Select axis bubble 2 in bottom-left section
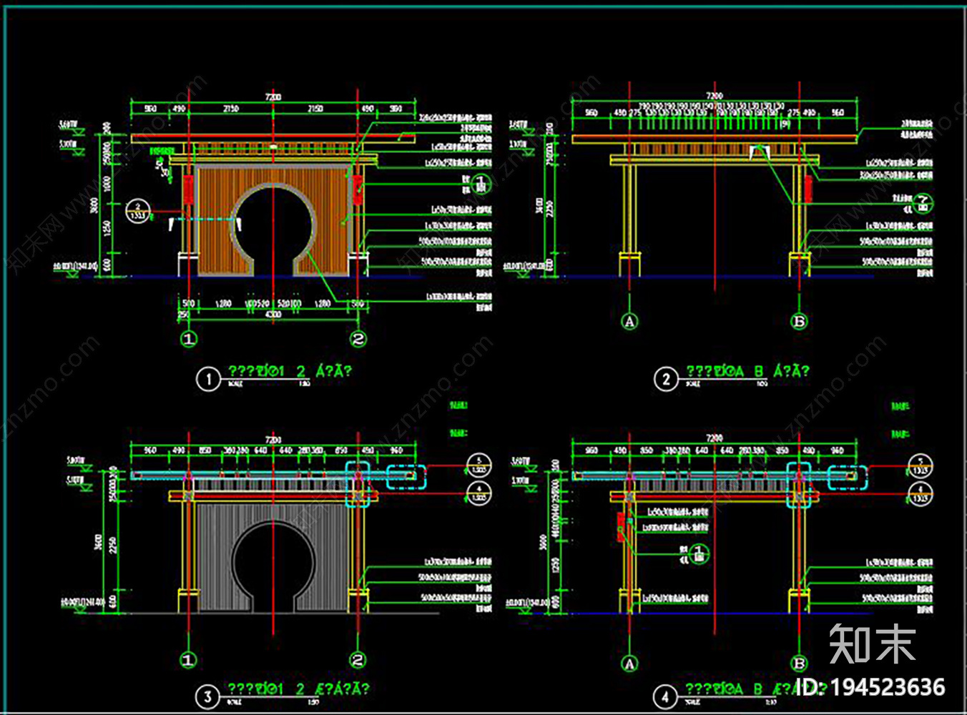 tap(358, 660)
